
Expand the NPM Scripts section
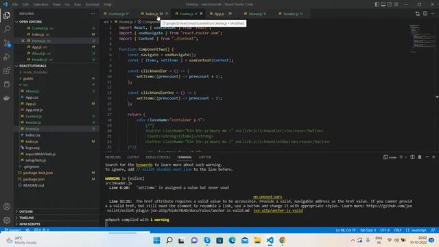coord(29,224)
